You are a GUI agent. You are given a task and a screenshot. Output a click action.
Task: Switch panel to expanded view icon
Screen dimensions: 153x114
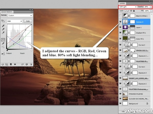[x=7, y=64]
